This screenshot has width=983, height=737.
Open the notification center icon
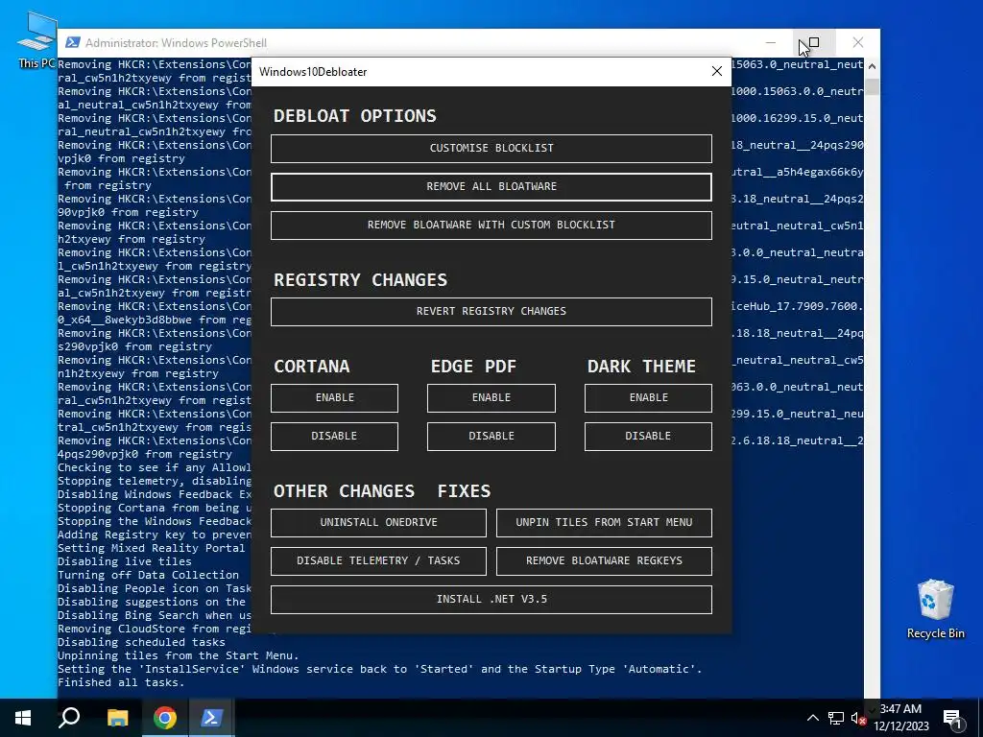(x=952, y=720)
